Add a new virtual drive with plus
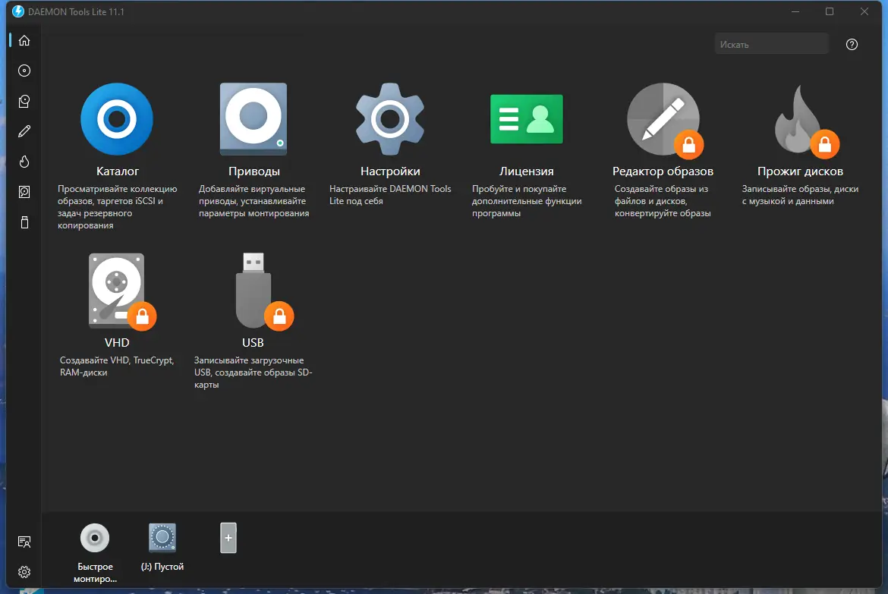 228,537
